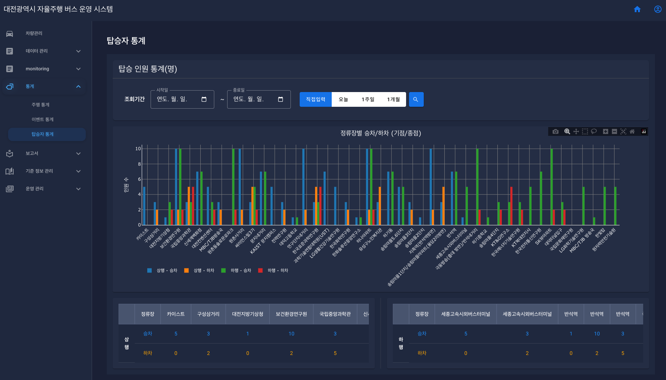Open the 주행 통계 submenu page
This screenshot has width=666, height=380.
pyautogui.click(x=40, y=105)
